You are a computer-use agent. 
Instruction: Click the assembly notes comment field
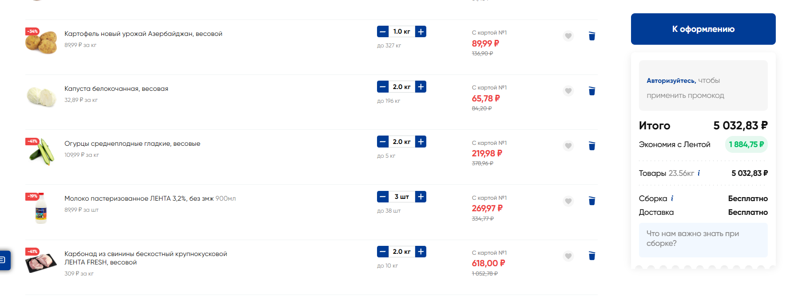(703, 240)
